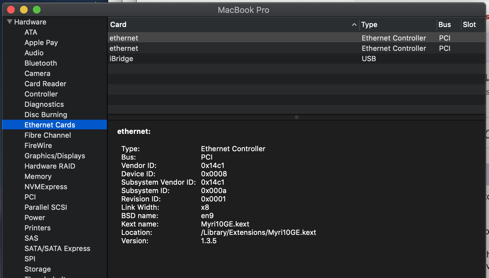Click Link Width value x8
Viewport: 489px width, 278px height.
click(x=205, y=207)
